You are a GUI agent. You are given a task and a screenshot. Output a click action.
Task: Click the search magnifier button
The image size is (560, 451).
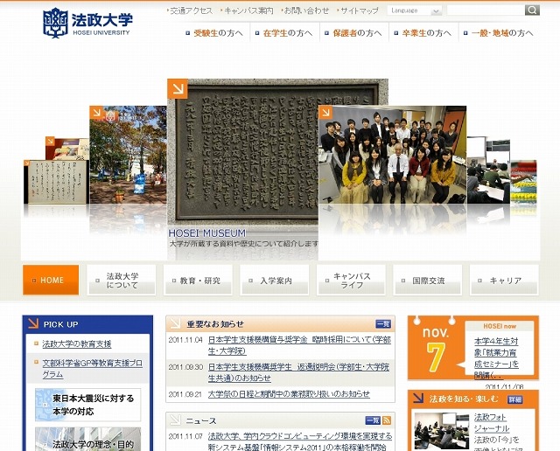(532, 10)
